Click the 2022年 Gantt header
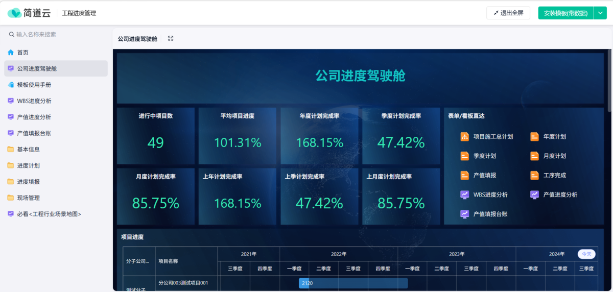This screenshot has width=613, height=292. (339, 254)
